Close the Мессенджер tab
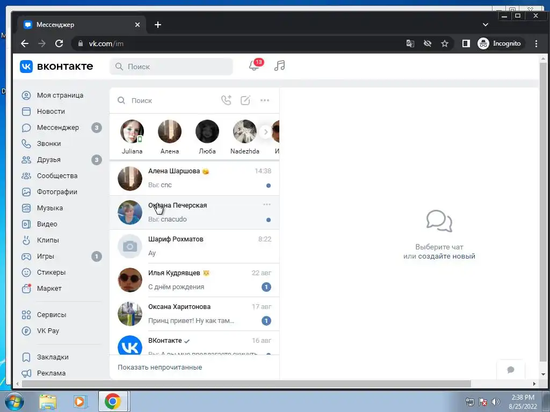This screenshot has width=550, height=412. click(x=137, y=25)
